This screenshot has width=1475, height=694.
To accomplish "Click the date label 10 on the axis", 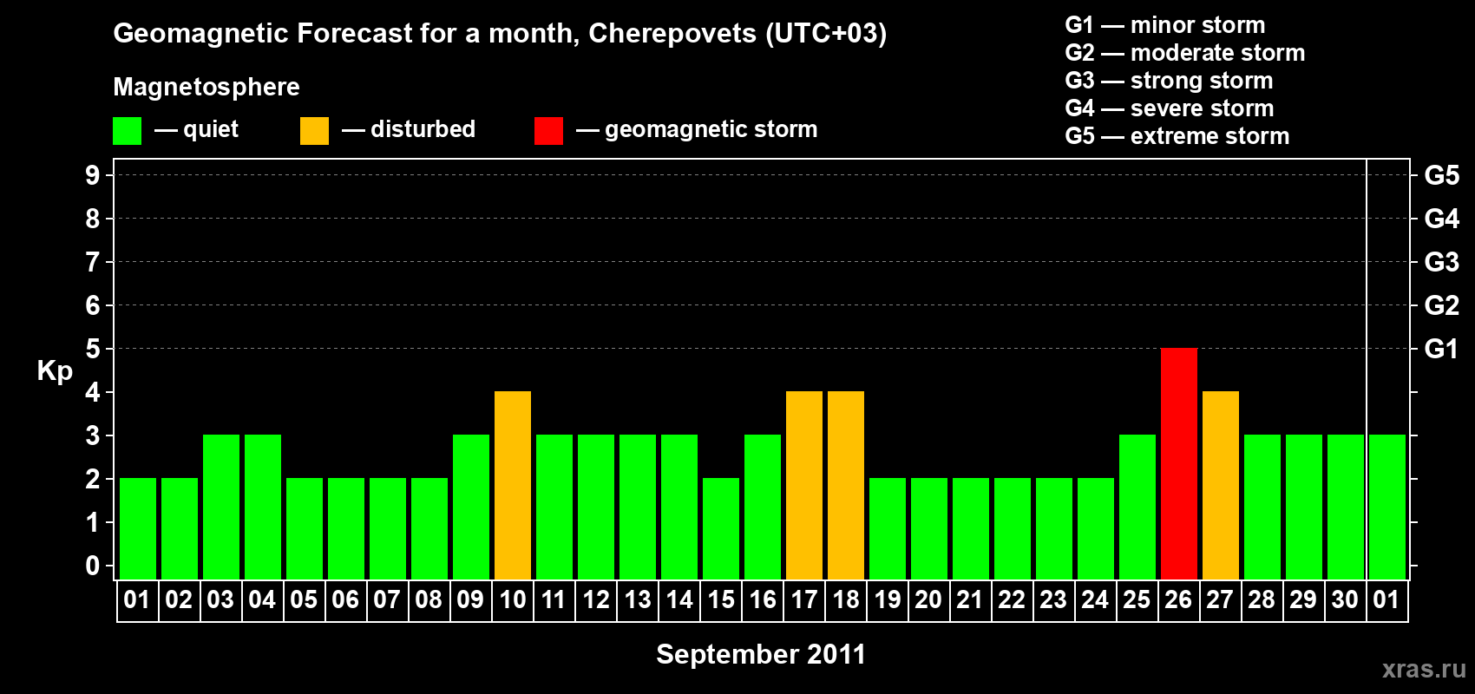I will click(x=512, y=600).
